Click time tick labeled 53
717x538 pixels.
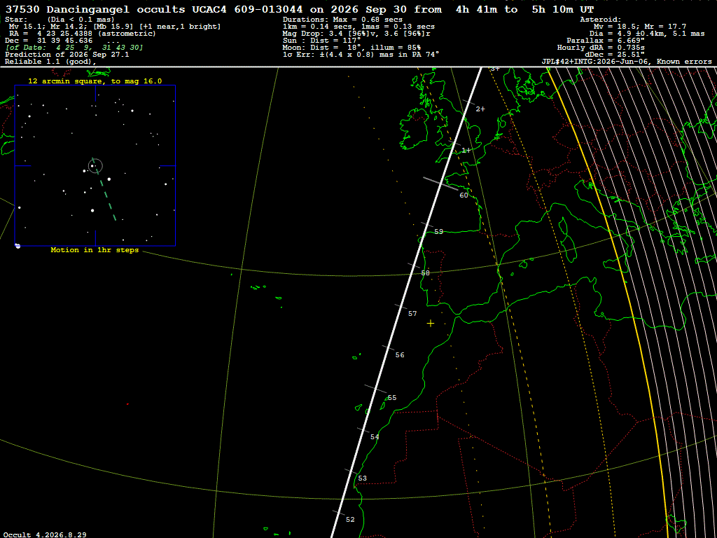tap(362, 478)
